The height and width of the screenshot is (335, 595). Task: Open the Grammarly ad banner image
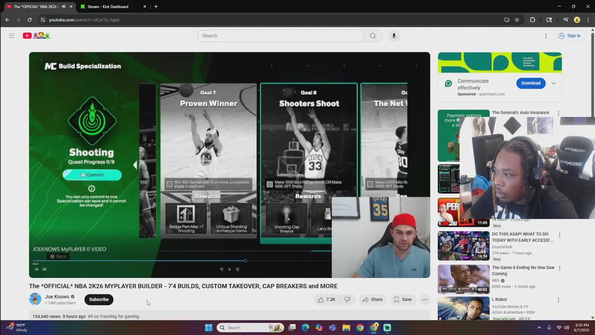pos(500,62)
